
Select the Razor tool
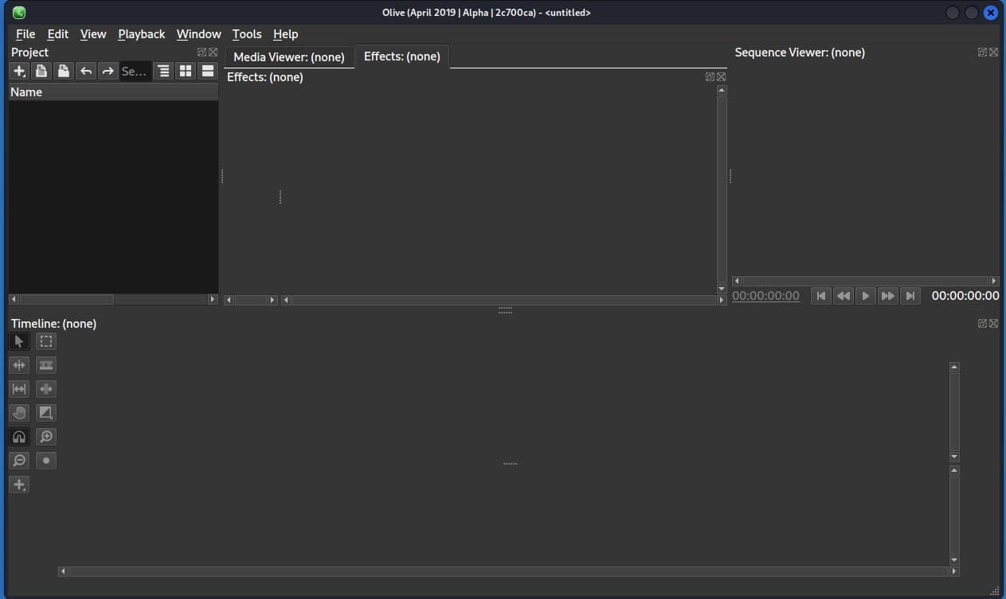46,365
